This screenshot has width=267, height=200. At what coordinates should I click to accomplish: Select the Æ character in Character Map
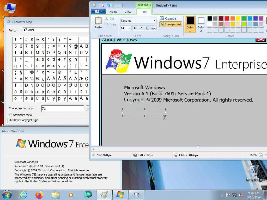(x=81, y=79)
